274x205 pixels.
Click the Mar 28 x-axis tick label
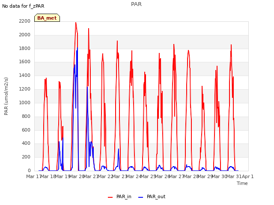(191, 176)
